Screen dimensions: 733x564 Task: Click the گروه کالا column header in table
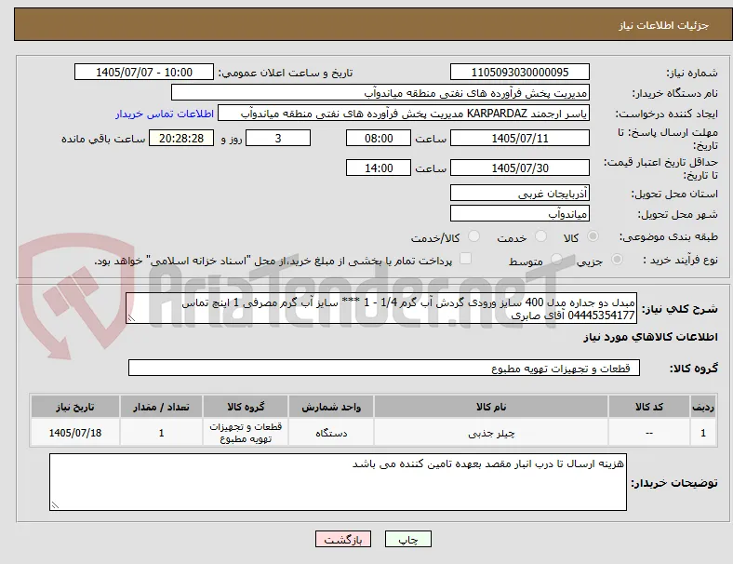246,407
